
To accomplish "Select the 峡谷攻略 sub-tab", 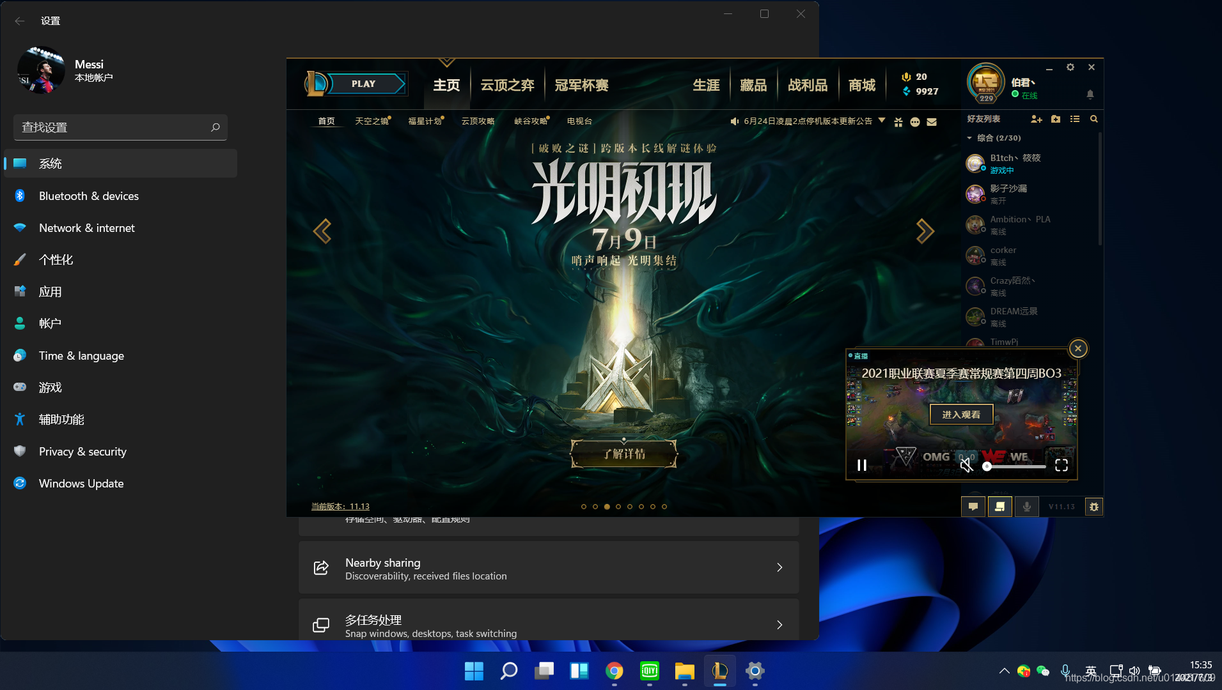I will click(x=531, y=121).
